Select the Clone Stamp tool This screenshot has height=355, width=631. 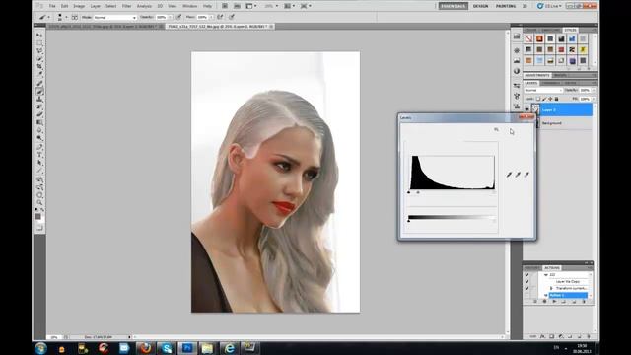coord(39,99)
